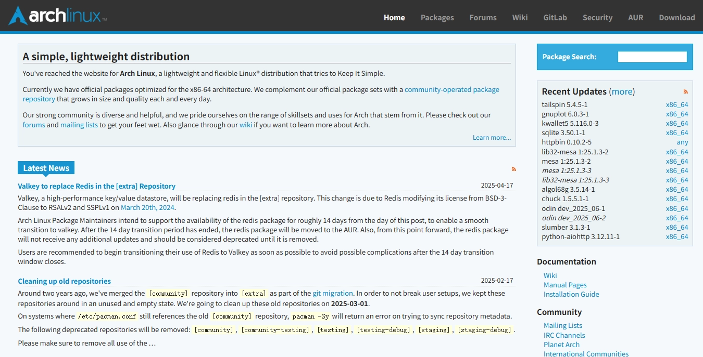Open the Security nav item
Viewport: 703px width, 357px height.
(597, 17)
